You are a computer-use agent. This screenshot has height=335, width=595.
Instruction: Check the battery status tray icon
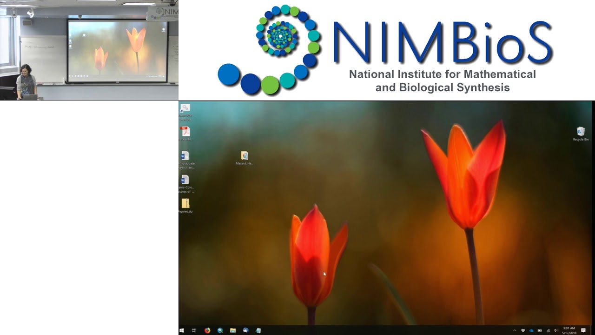click(540, 330)
